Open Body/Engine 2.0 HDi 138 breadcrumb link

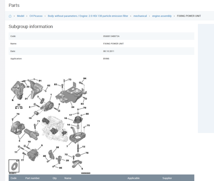(x=88, y=16)
